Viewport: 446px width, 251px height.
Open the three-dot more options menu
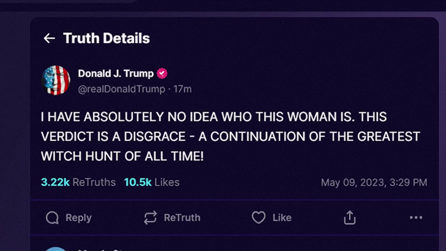tap(416, 218)
